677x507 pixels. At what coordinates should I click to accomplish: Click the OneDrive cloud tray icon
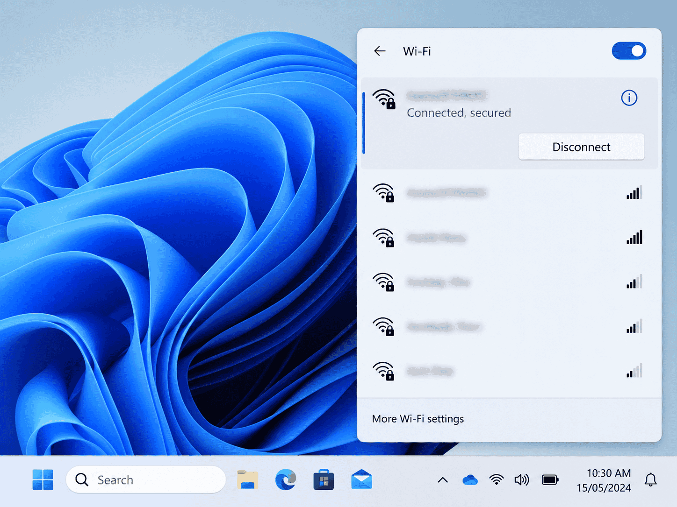[470, 480]
